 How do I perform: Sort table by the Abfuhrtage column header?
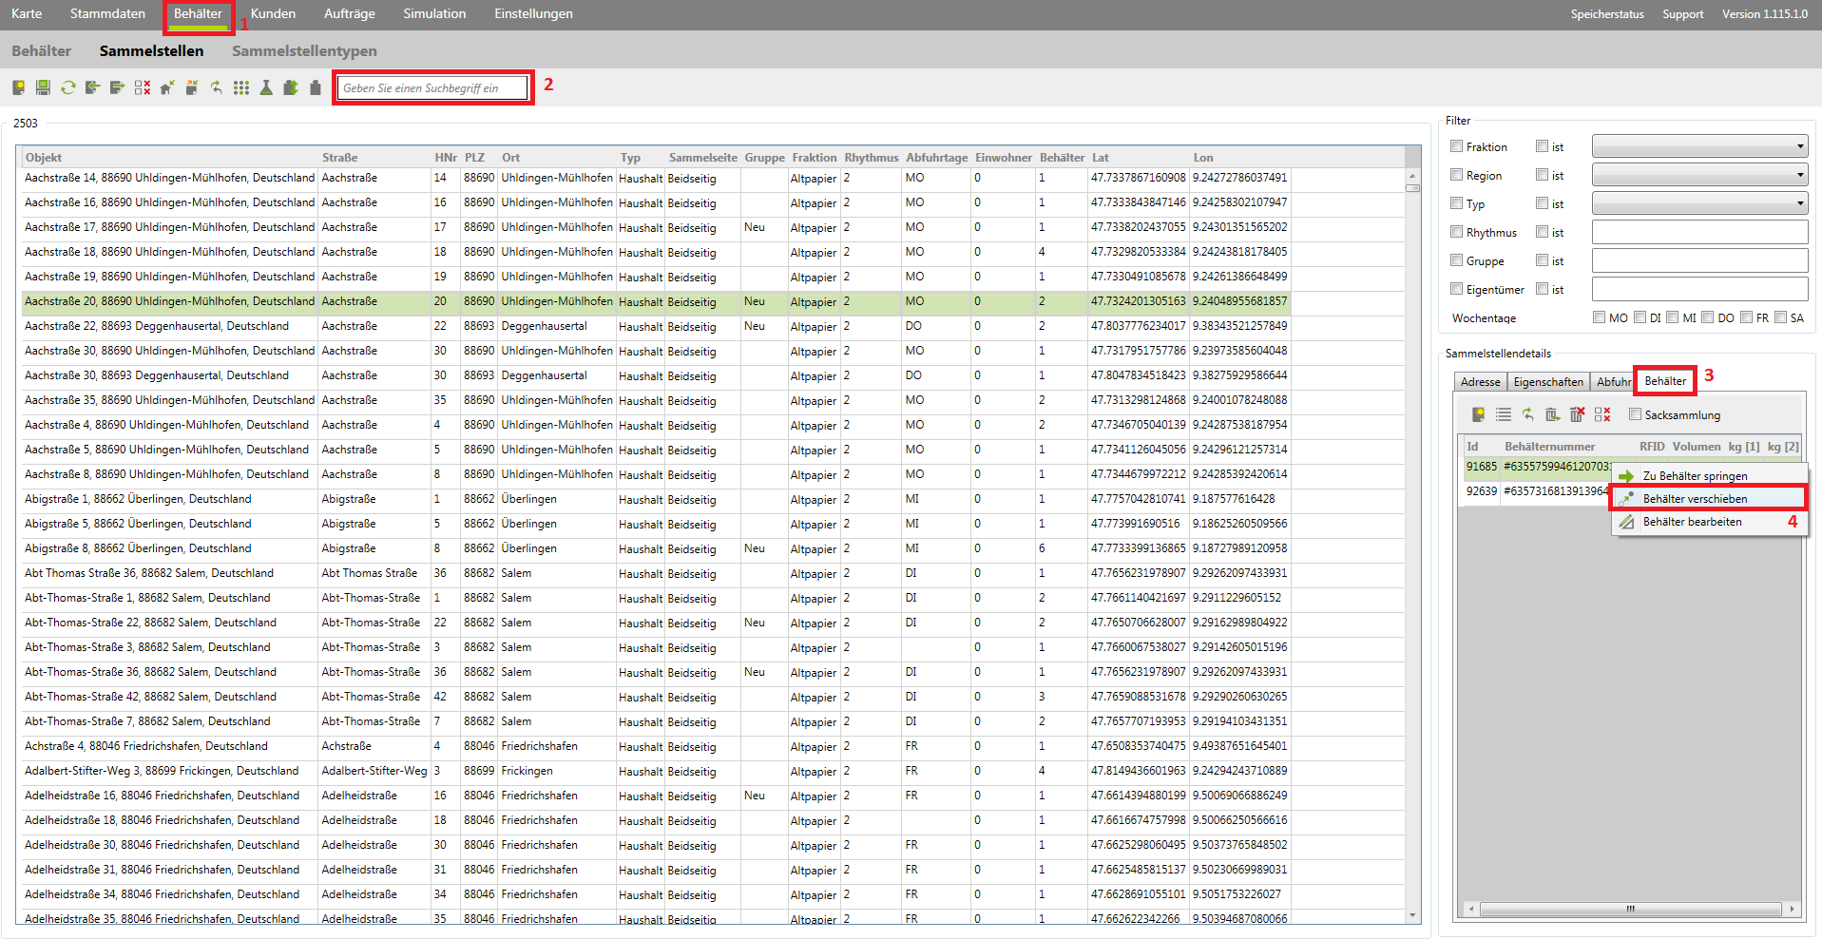click(x=936, y=157)
